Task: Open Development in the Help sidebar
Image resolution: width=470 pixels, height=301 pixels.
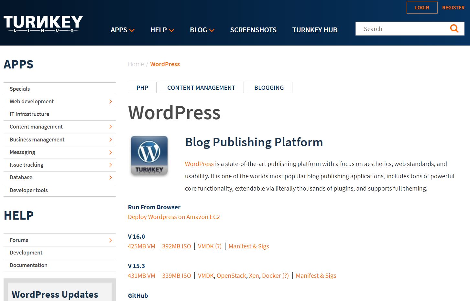Action: [26, 253]
